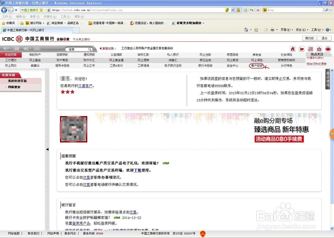Click the 最近使用 side tab
334x238 pixels.
(328, 79)
